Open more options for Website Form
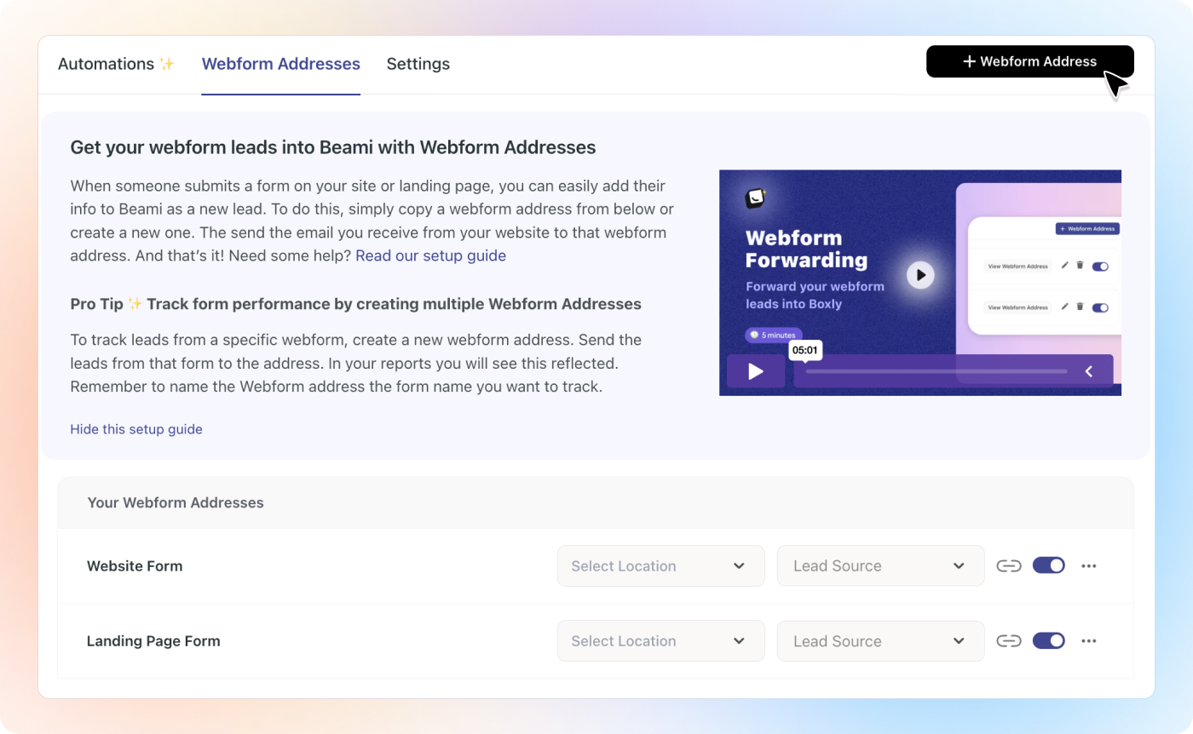Screen dimensions: 1193x734 coord(1089,566)
